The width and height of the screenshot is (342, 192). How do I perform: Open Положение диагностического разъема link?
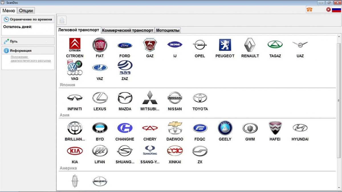tap(31, 59)
